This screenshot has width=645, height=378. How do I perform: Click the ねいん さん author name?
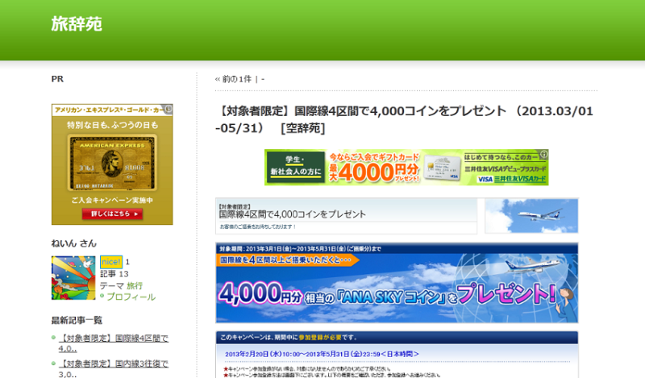73,243
